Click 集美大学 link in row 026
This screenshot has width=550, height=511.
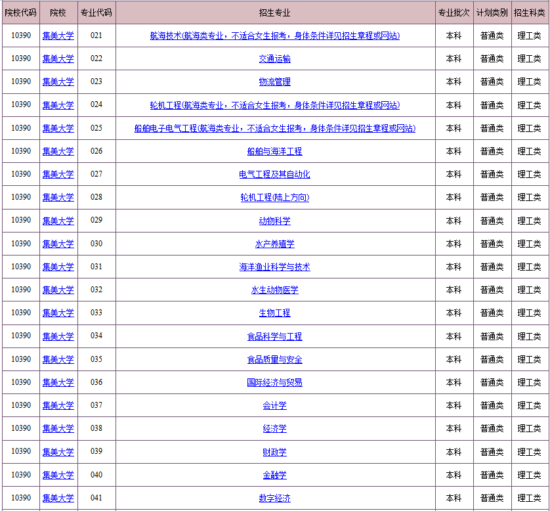58,151
